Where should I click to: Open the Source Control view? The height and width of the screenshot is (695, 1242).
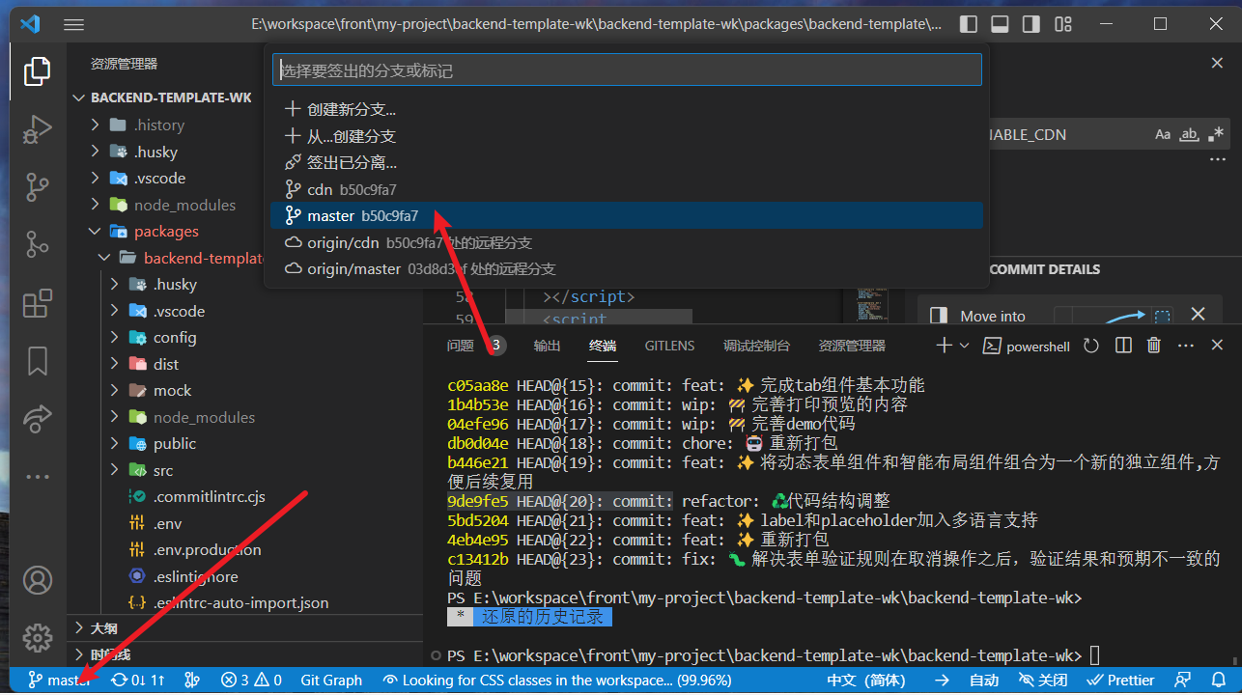click(x=37, y=186)
